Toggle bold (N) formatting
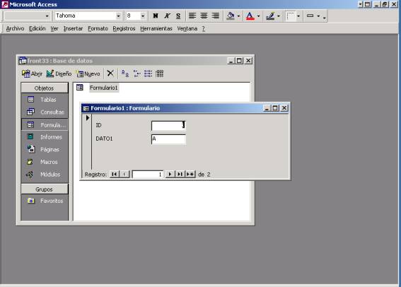Image resolution: width=401 pixels, height=287 pixels. click(x=155, y=16)
